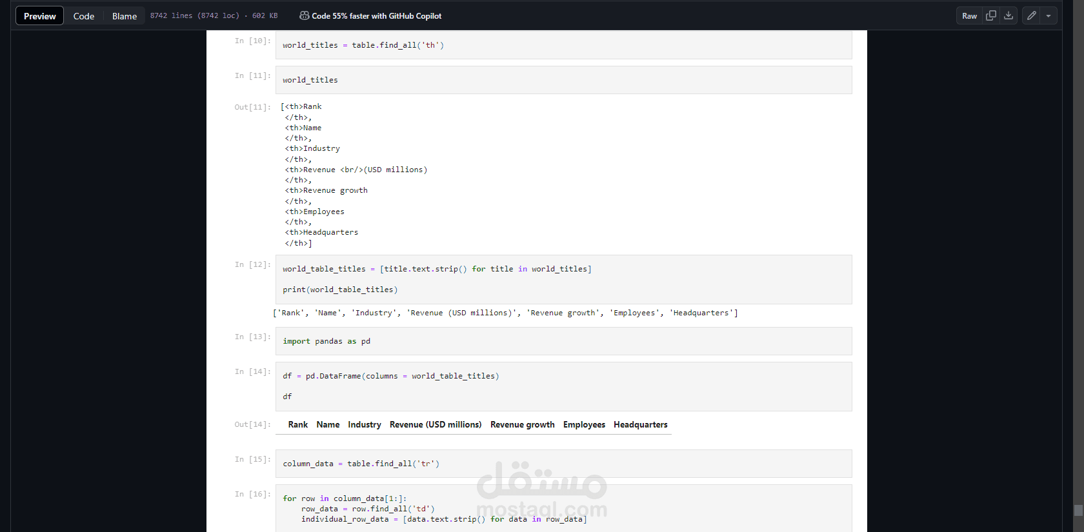The height and width of the screenshot is (532, 1084).
Task: Click the import pandas as pd code cell
Action: 563,341
